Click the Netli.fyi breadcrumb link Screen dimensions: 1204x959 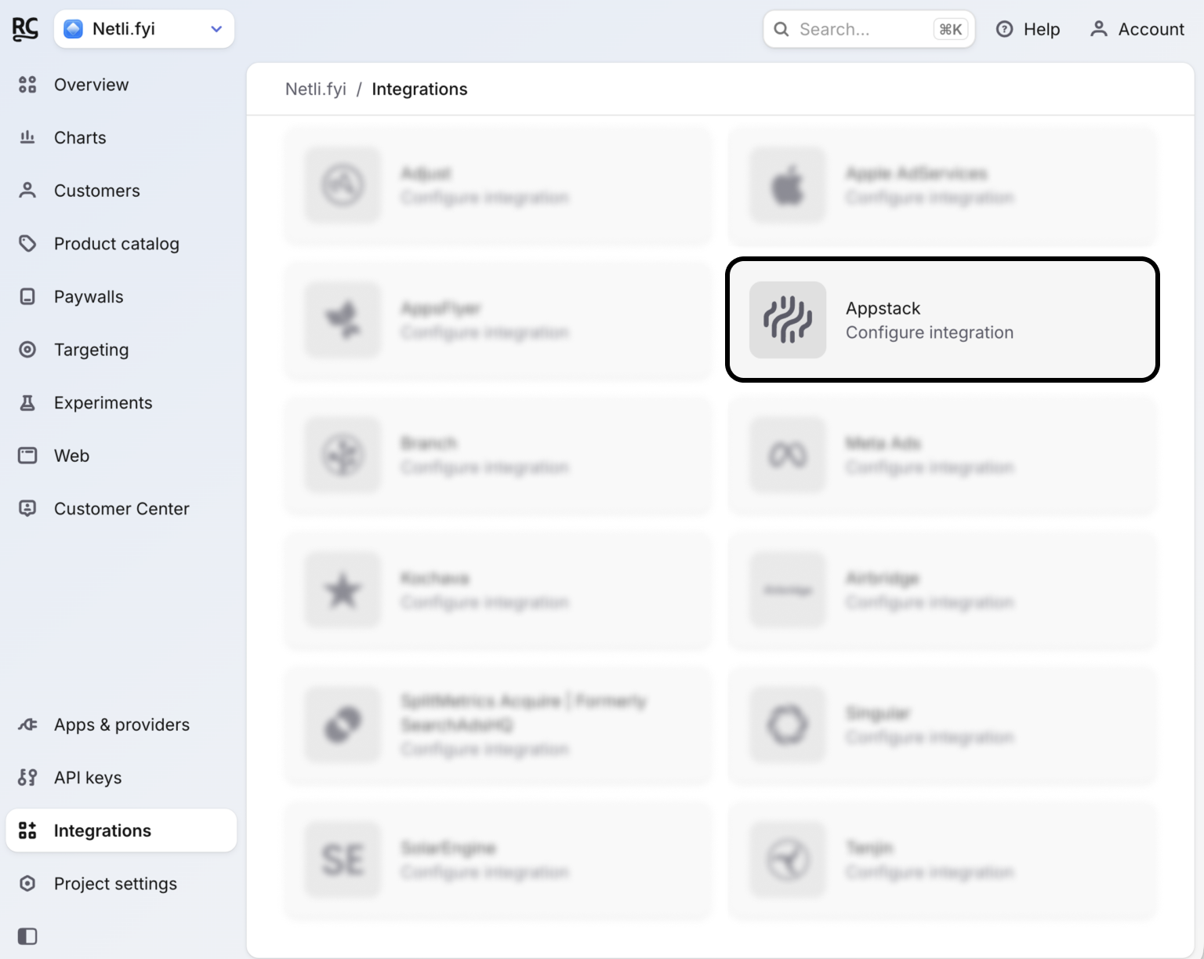(x=316, y=89)
